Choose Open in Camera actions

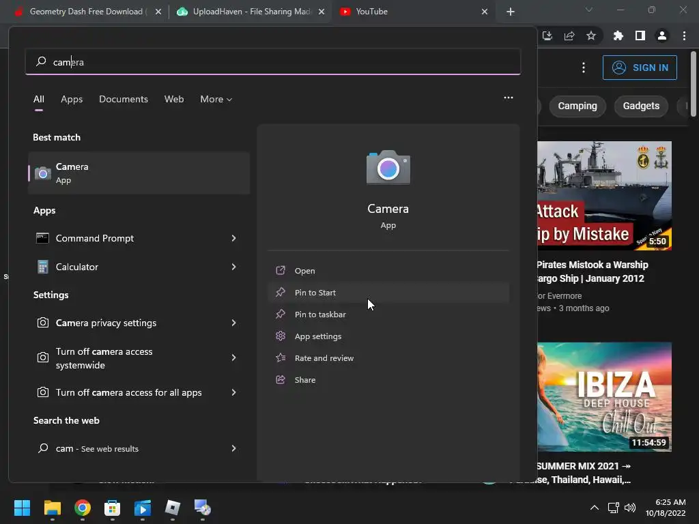coord(388,270)
